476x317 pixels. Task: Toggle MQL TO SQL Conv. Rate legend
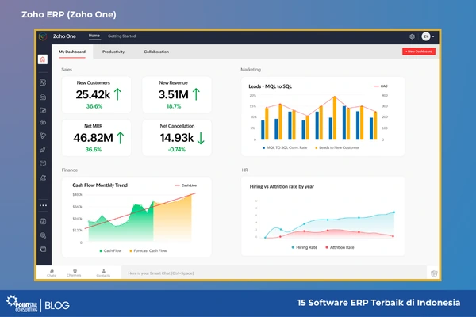tap(285, 147)
